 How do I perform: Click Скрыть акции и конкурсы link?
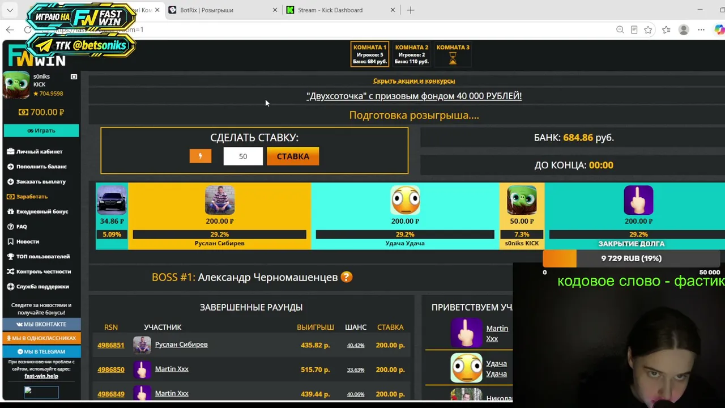click(x=414, y=81)
